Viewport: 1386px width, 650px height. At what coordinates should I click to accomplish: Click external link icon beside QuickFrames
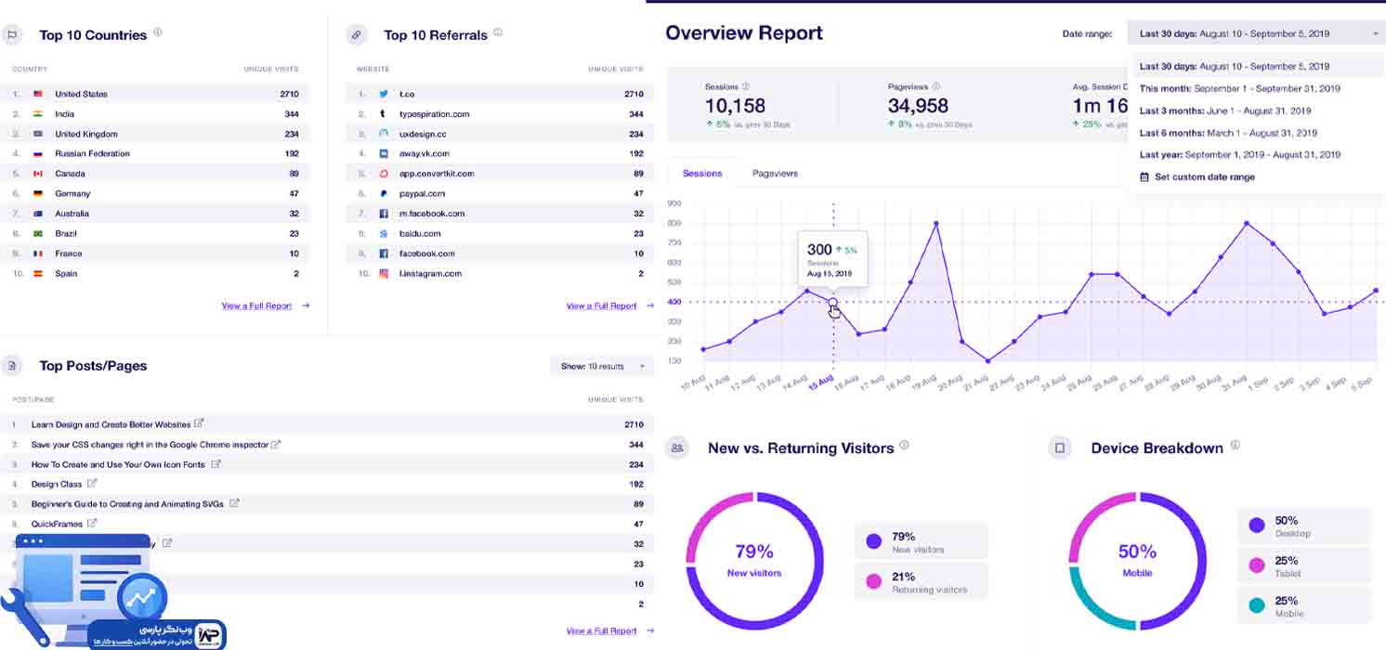click(x=91, y=524)
